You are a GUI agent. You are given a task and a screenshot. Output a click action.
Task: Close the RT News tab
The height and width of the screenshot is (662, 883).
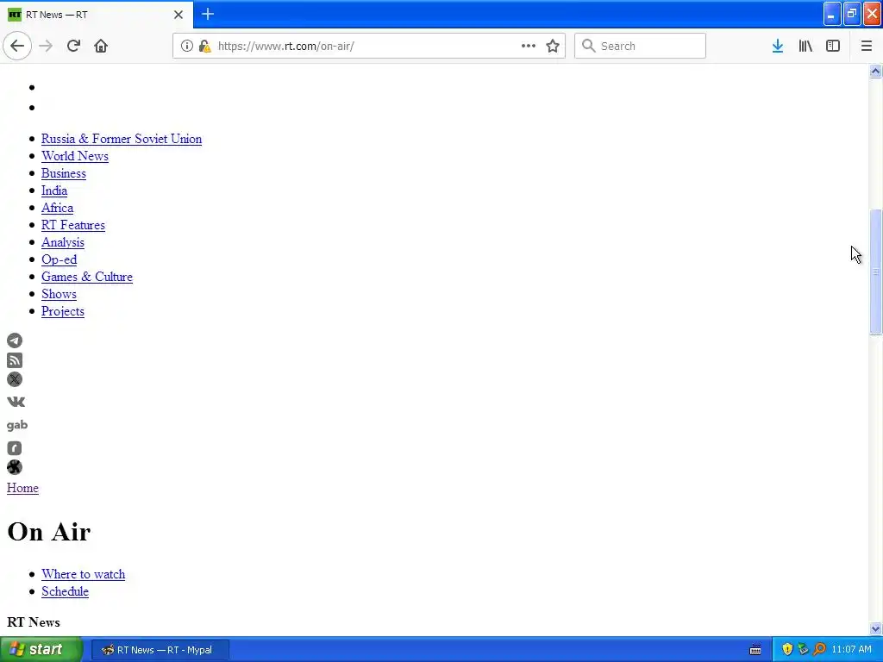(x=178, y=15)
